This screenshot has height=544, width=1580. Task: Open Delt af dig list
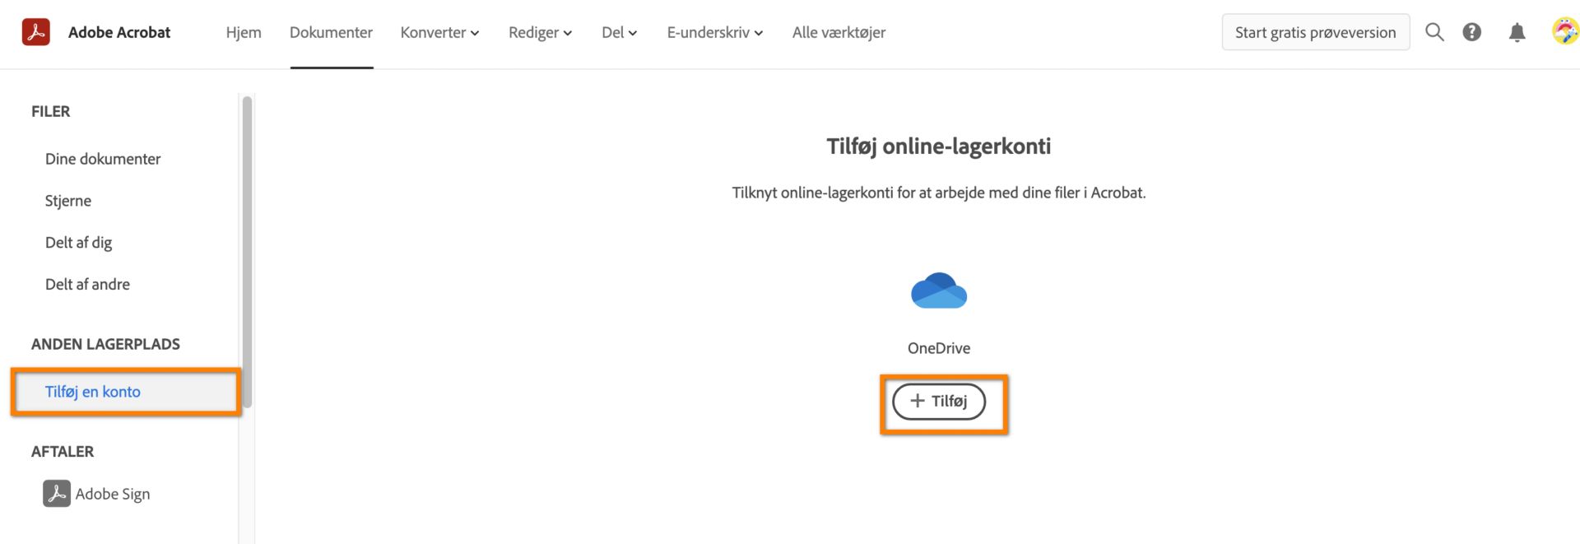pos(78,242)
